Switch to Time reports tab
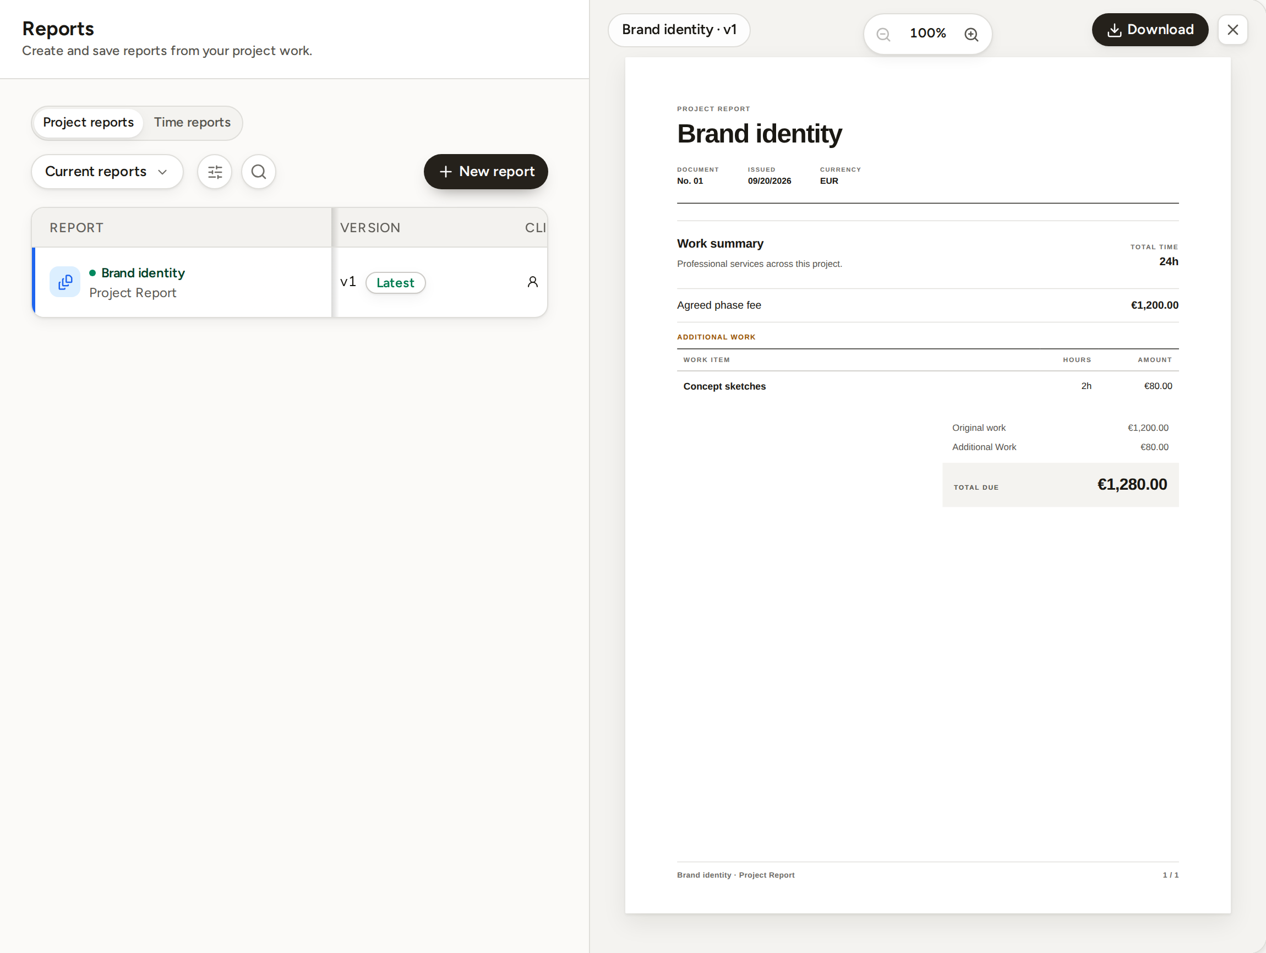 (192, 122)
